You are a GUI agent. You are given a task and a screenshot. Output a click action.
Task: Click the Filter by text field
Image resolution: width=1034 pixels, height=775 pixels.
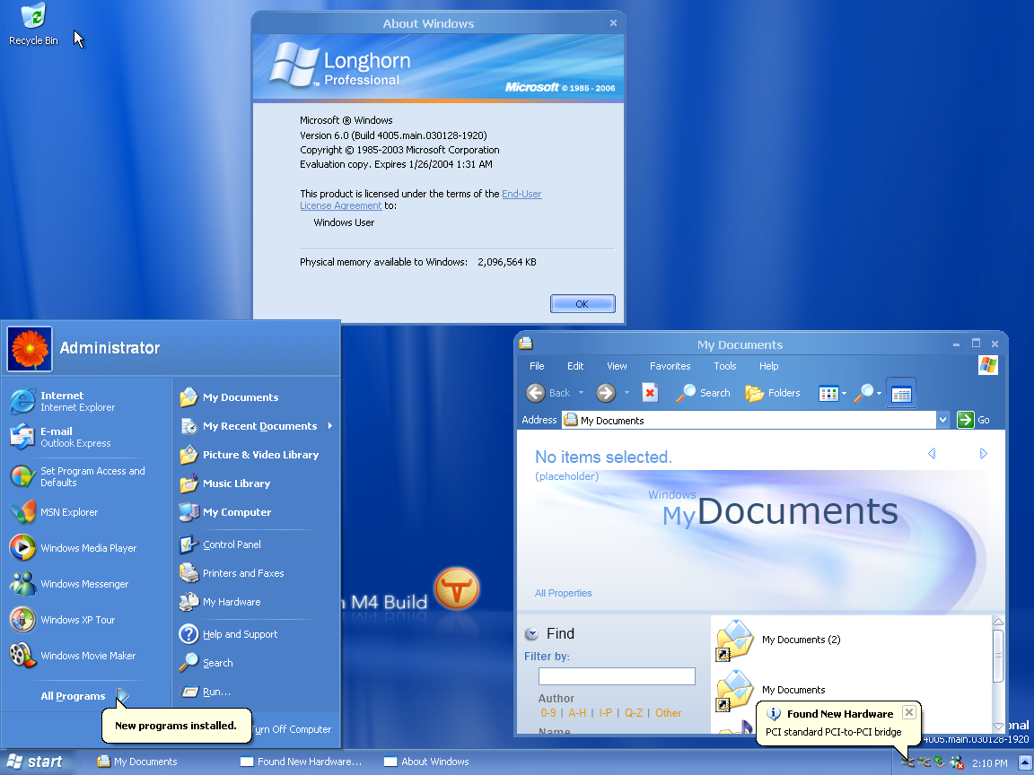point(617,676)
